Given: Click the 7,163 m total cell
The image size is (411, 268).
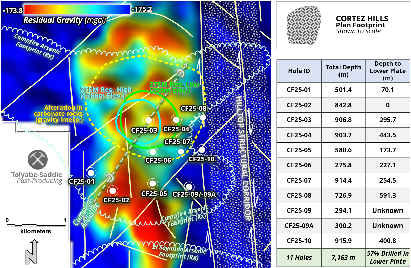Looking at the screenshot, I should [x=343, y=258].
